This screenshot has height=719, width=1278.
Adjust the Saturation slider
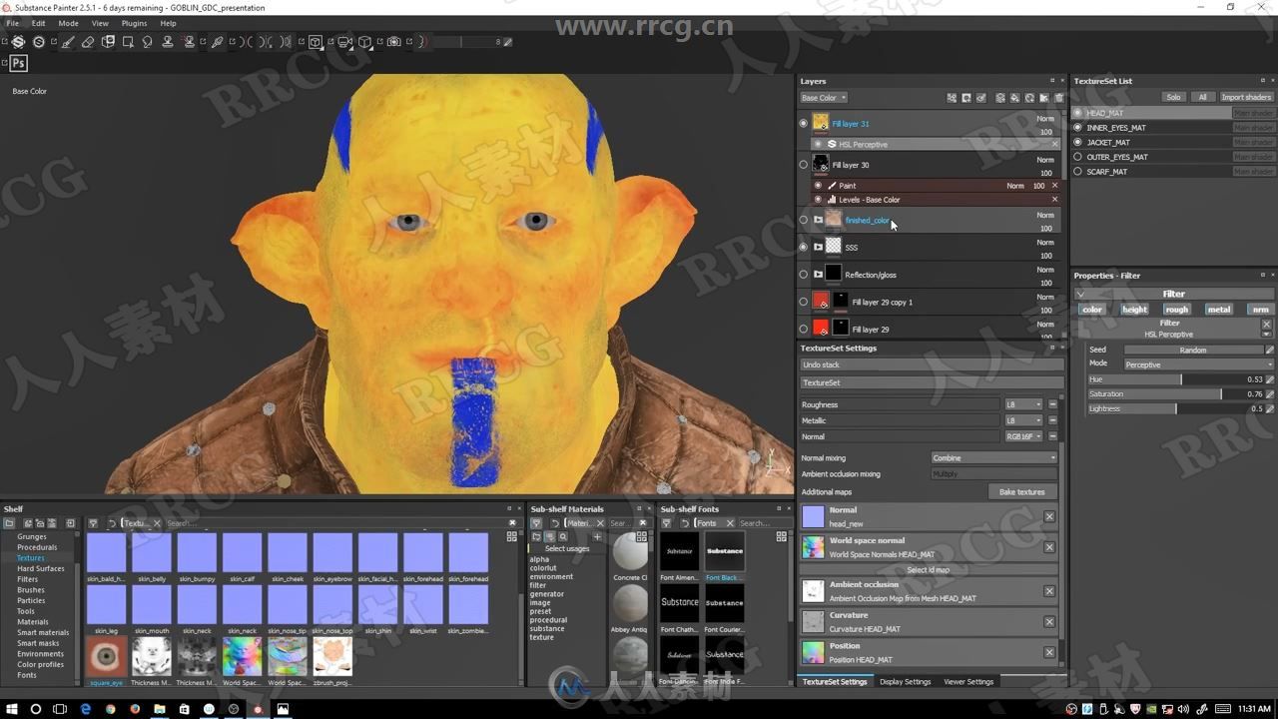coord(1176,394)
